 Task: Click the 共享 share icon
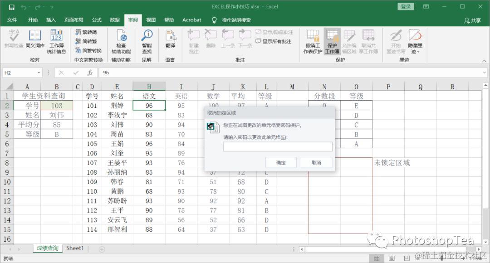(472, 20)
